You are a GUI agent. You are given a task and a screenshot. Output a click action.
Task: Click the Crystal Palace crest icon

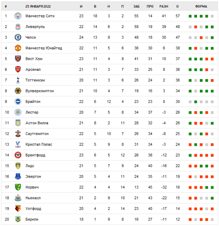18,144
